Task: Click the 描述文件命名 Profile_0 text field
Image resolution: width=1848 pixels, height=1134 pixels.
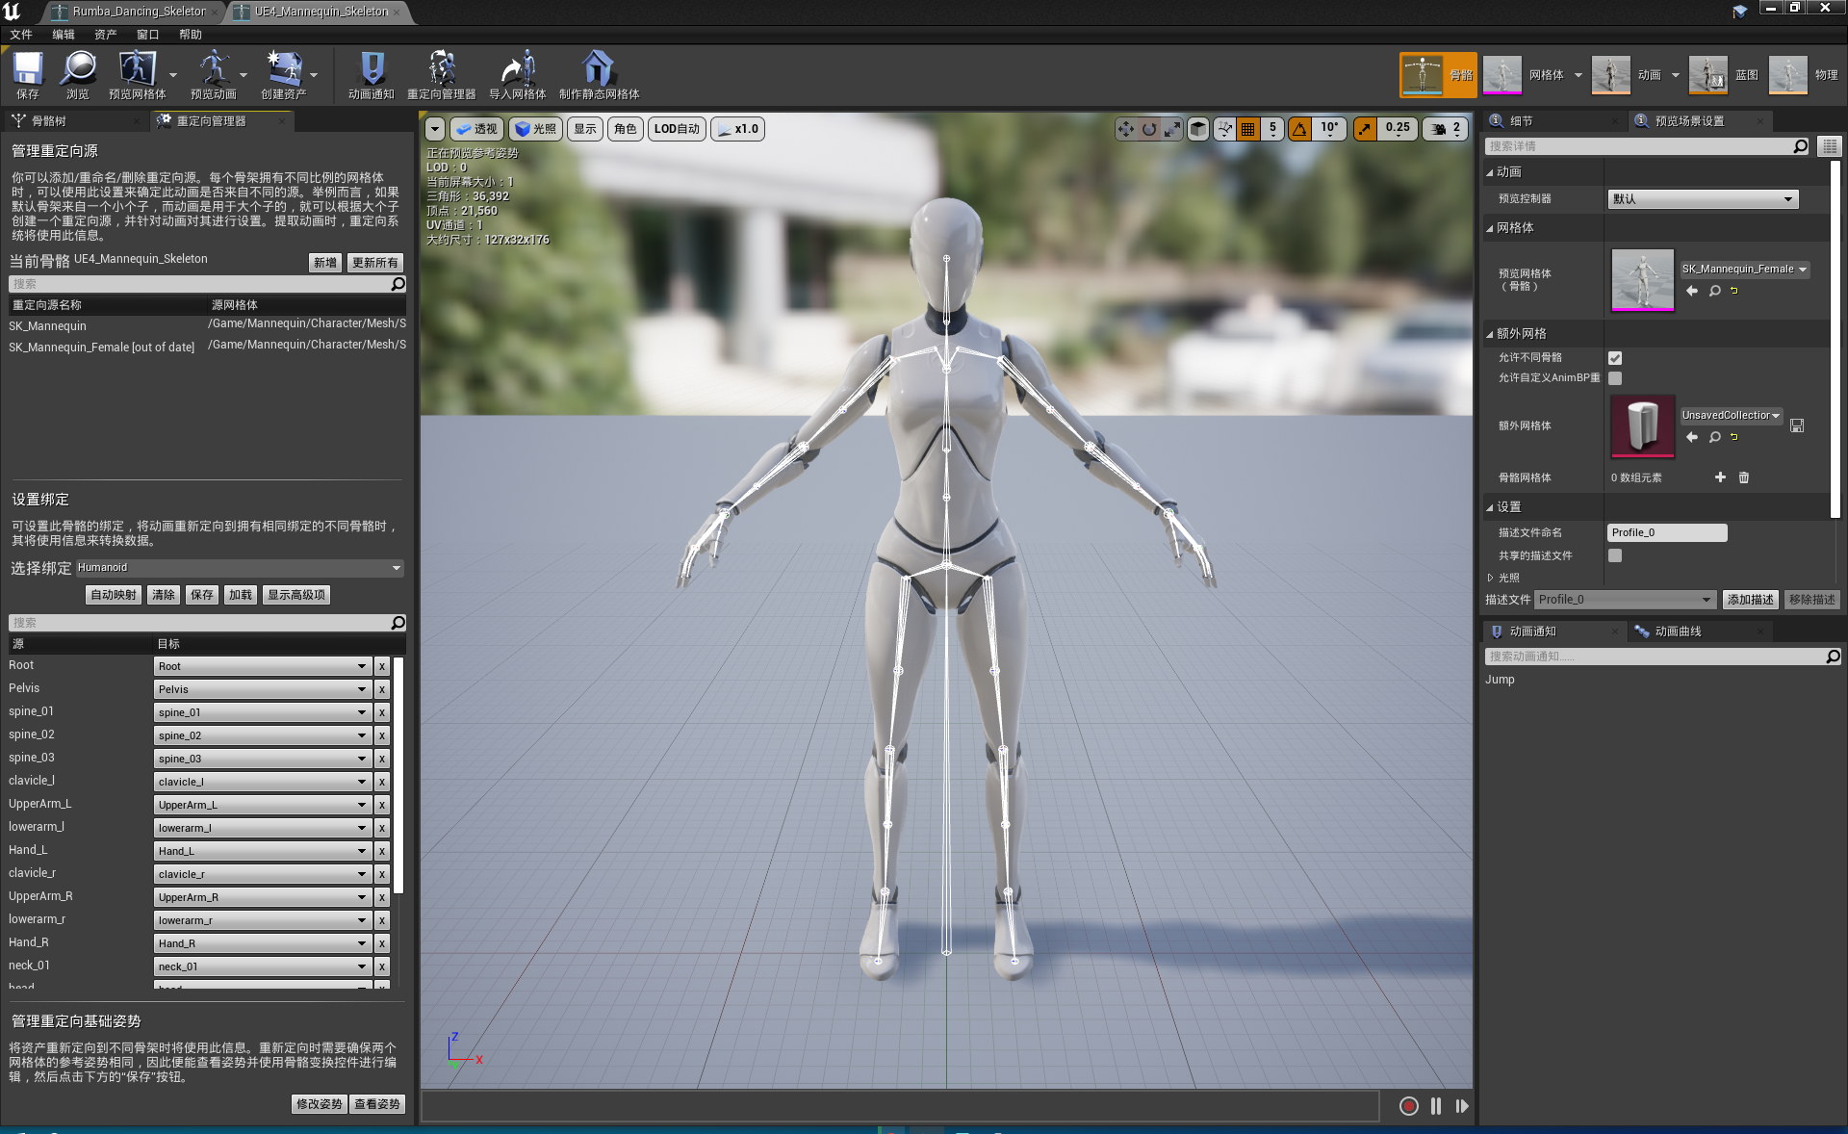Action: coord(1666,532)
